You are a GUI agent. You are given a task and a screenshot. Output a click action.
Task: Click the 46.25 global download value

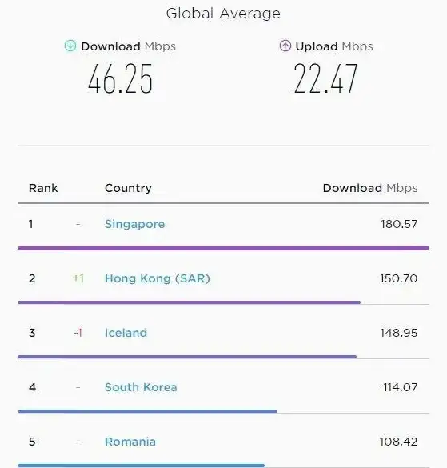(x=120, y=79)
